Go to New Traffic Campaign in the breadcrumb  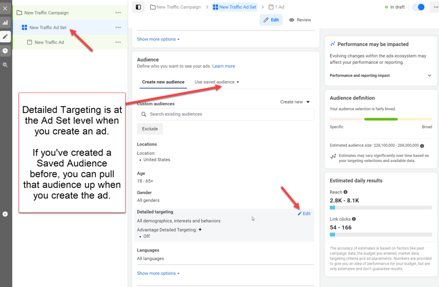[x=175, y=7]
